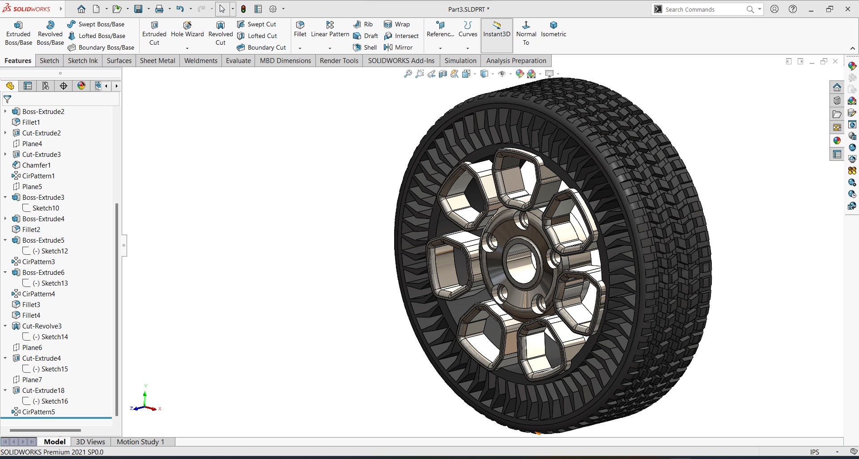Open the Linear Pattern dropdown arrow
The image size is (859, 459).
(330, 48)
